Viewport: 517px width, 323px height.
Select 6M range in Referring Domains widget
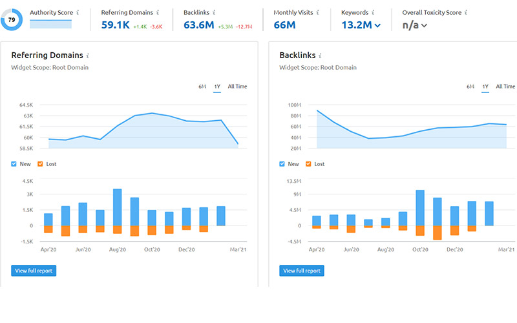pyautogui.click(x=202, y=87)
